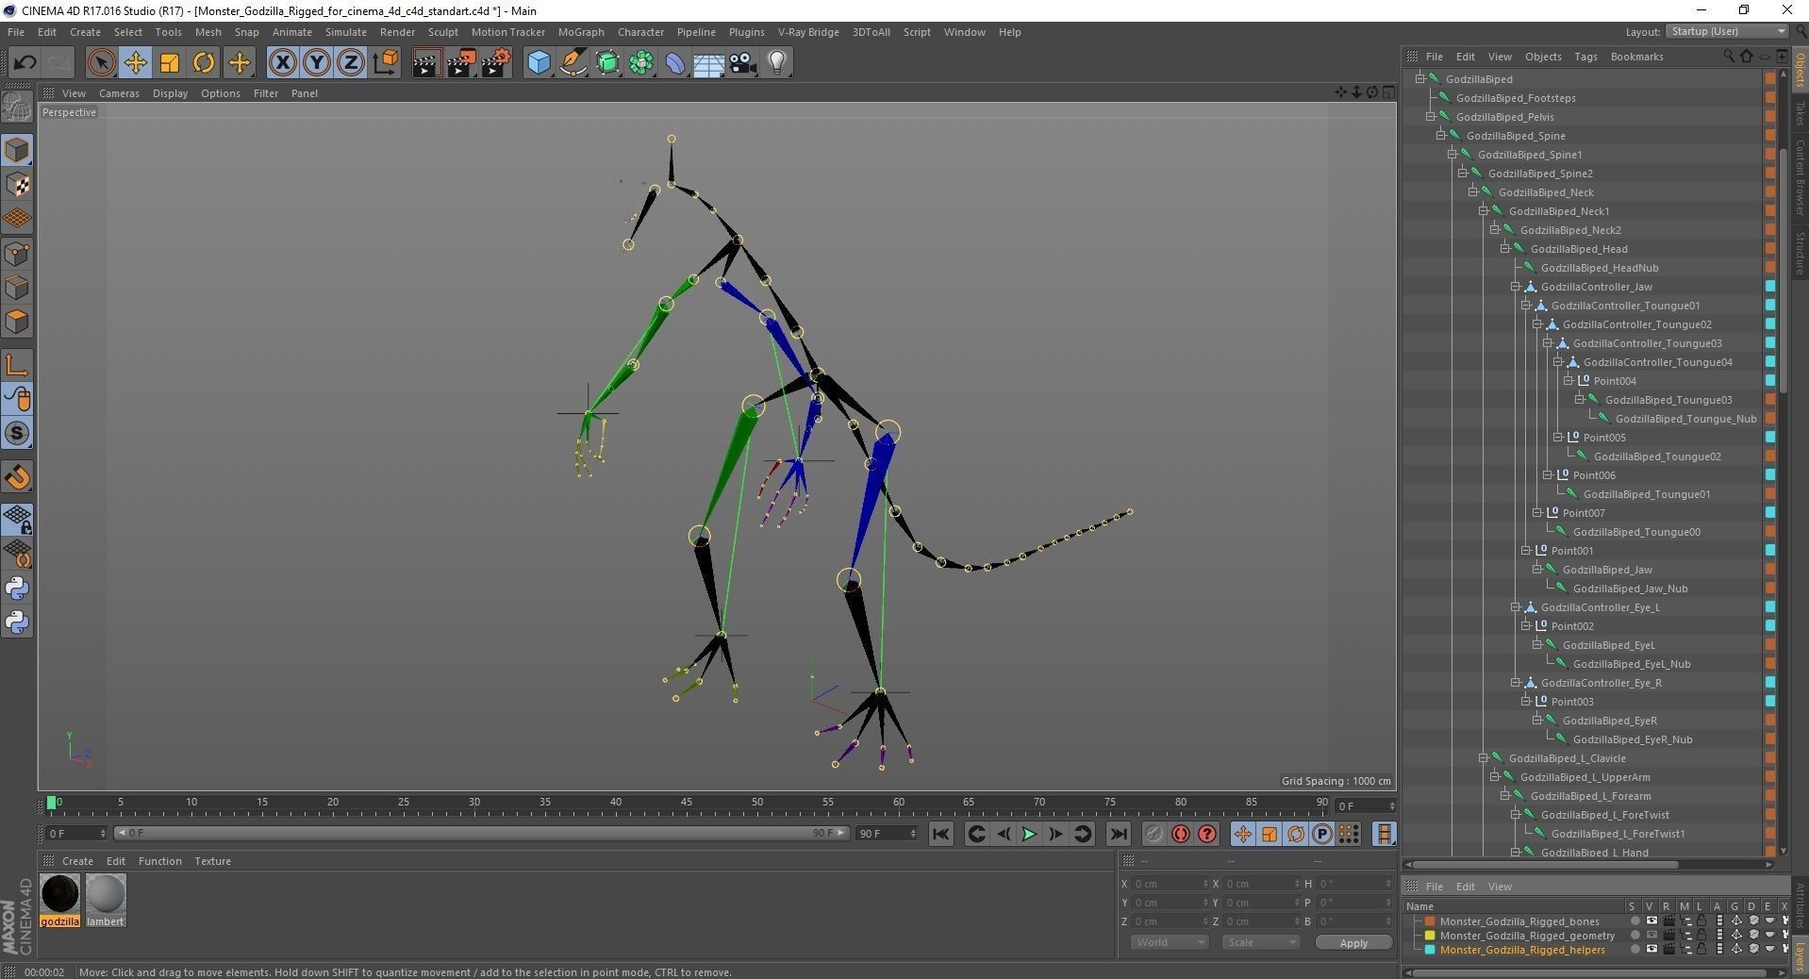Screen dimensions: 1809x979
Task: Open the Cameras viewport menu
Action: (x=119, y=93)
